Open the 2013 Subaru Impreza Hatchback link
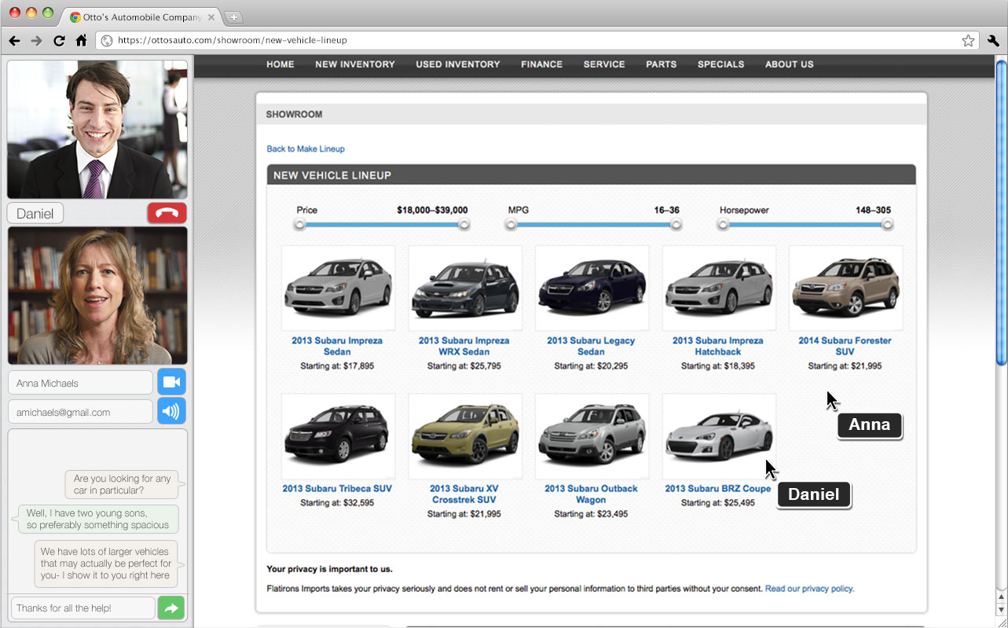1008x628 pixels. coord(718,346)
